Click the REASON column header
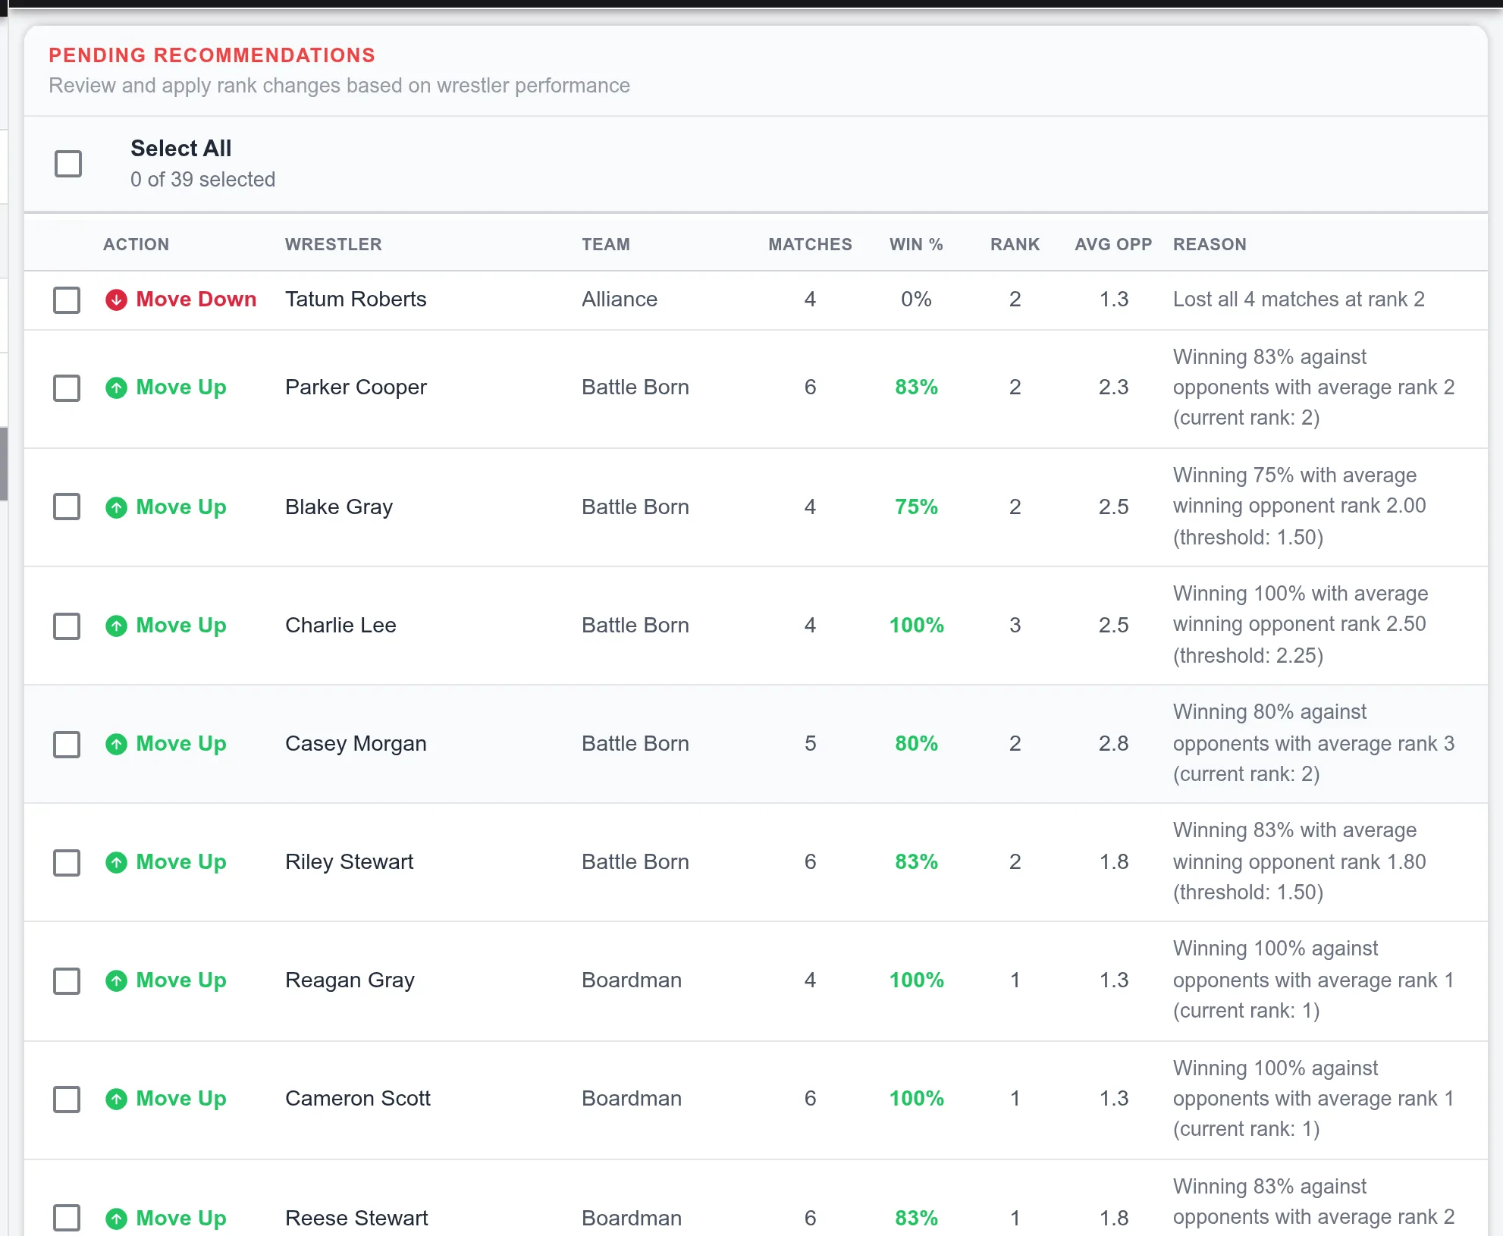 [1210, 244]
